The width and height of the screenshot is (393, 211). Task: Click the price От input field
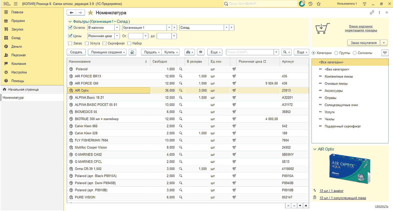click(x=135, y=36)
